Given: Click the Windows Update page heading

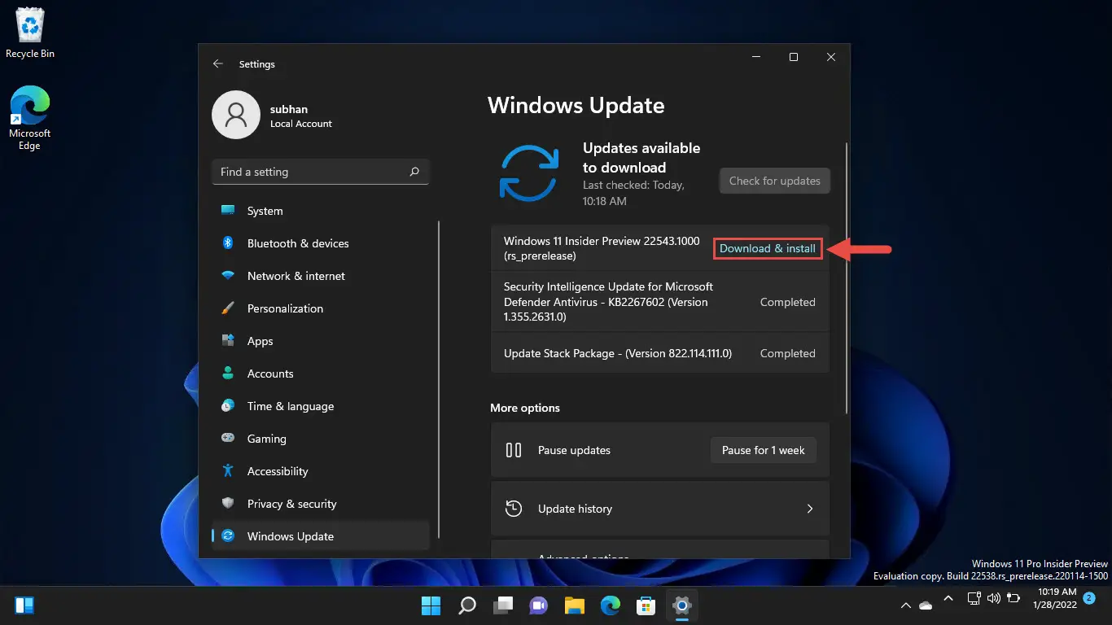Looking at the screenshot, I should click(x=576, y=105).
